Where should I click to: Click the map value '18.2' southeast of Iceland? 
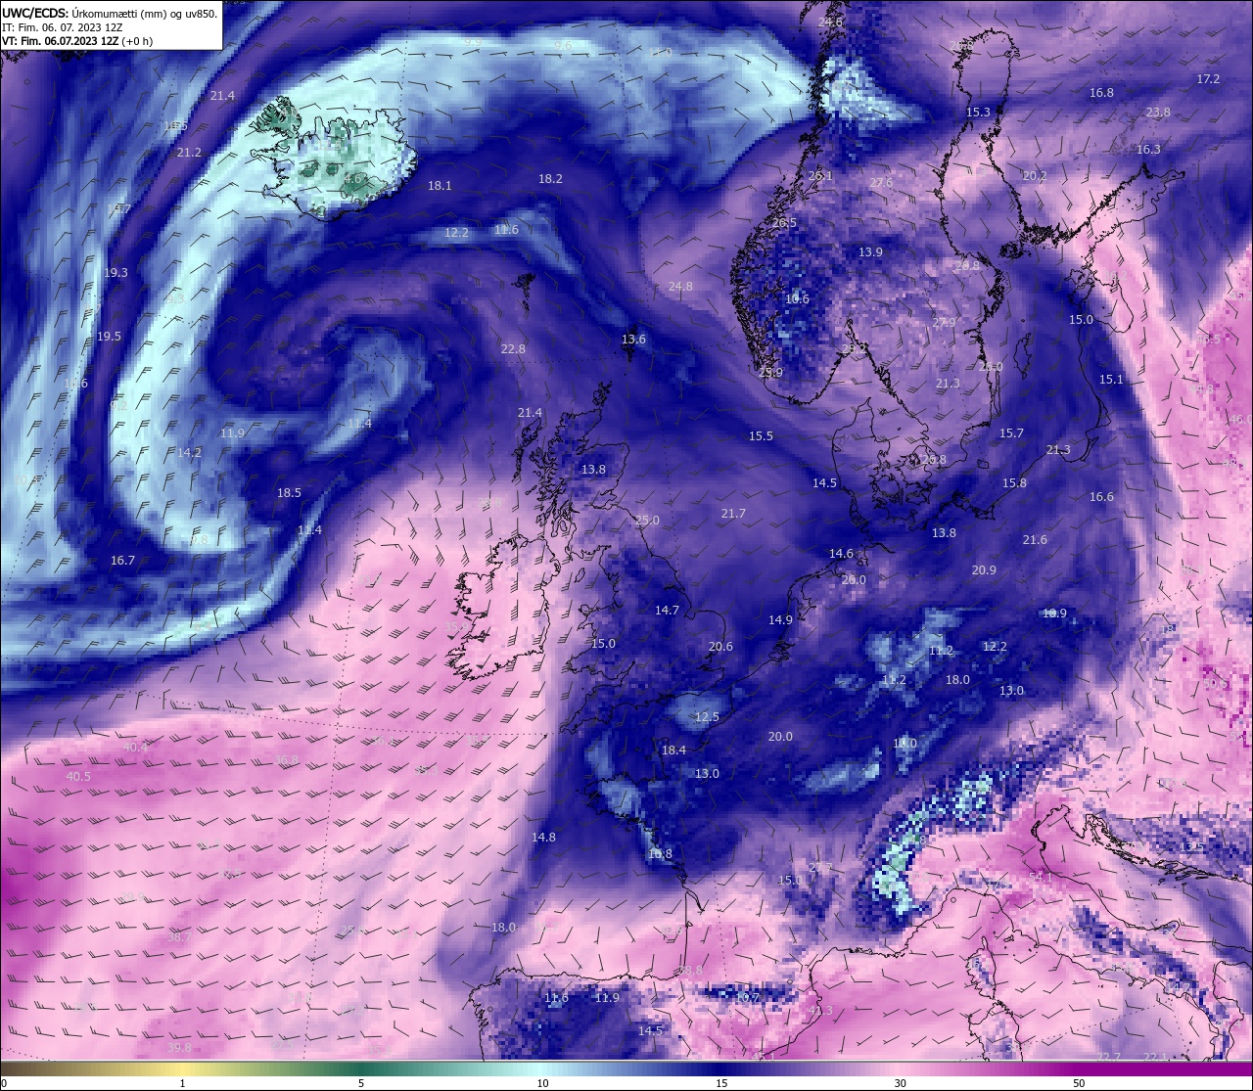pyautogui.click(x=550, y=179)
